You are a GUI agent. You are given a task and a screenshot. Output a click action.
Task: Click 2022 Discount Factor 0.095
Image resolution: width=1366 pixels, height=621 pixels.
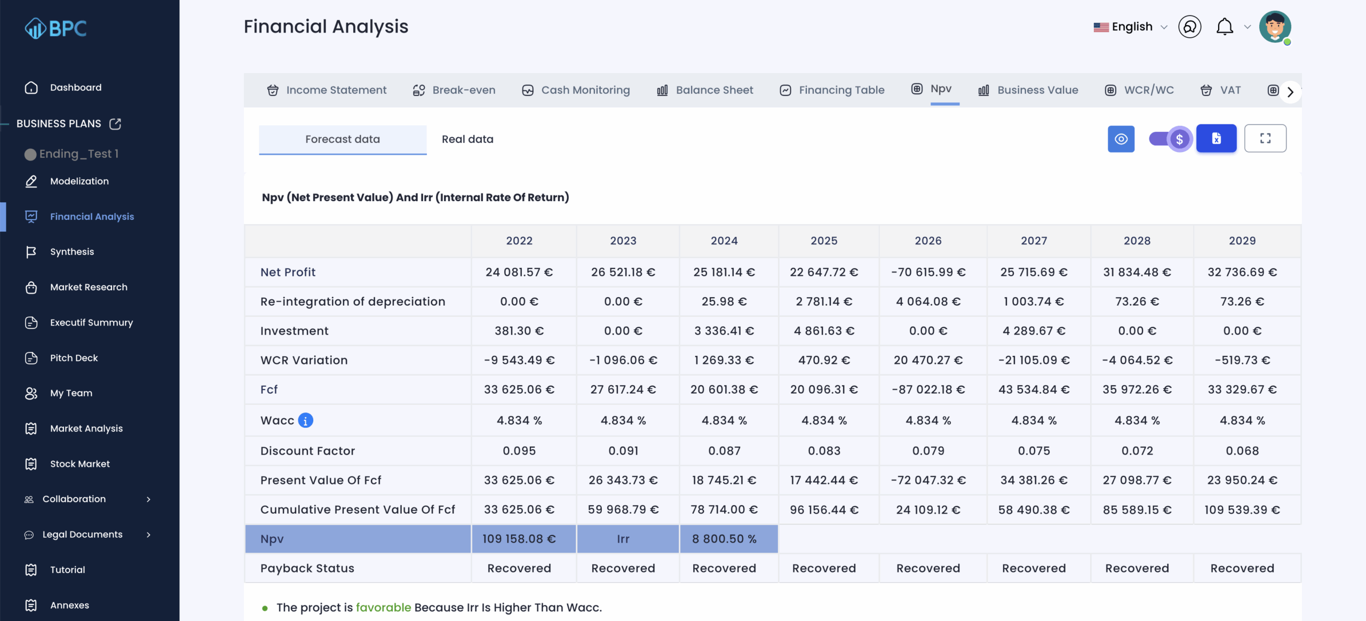(519, 451)
